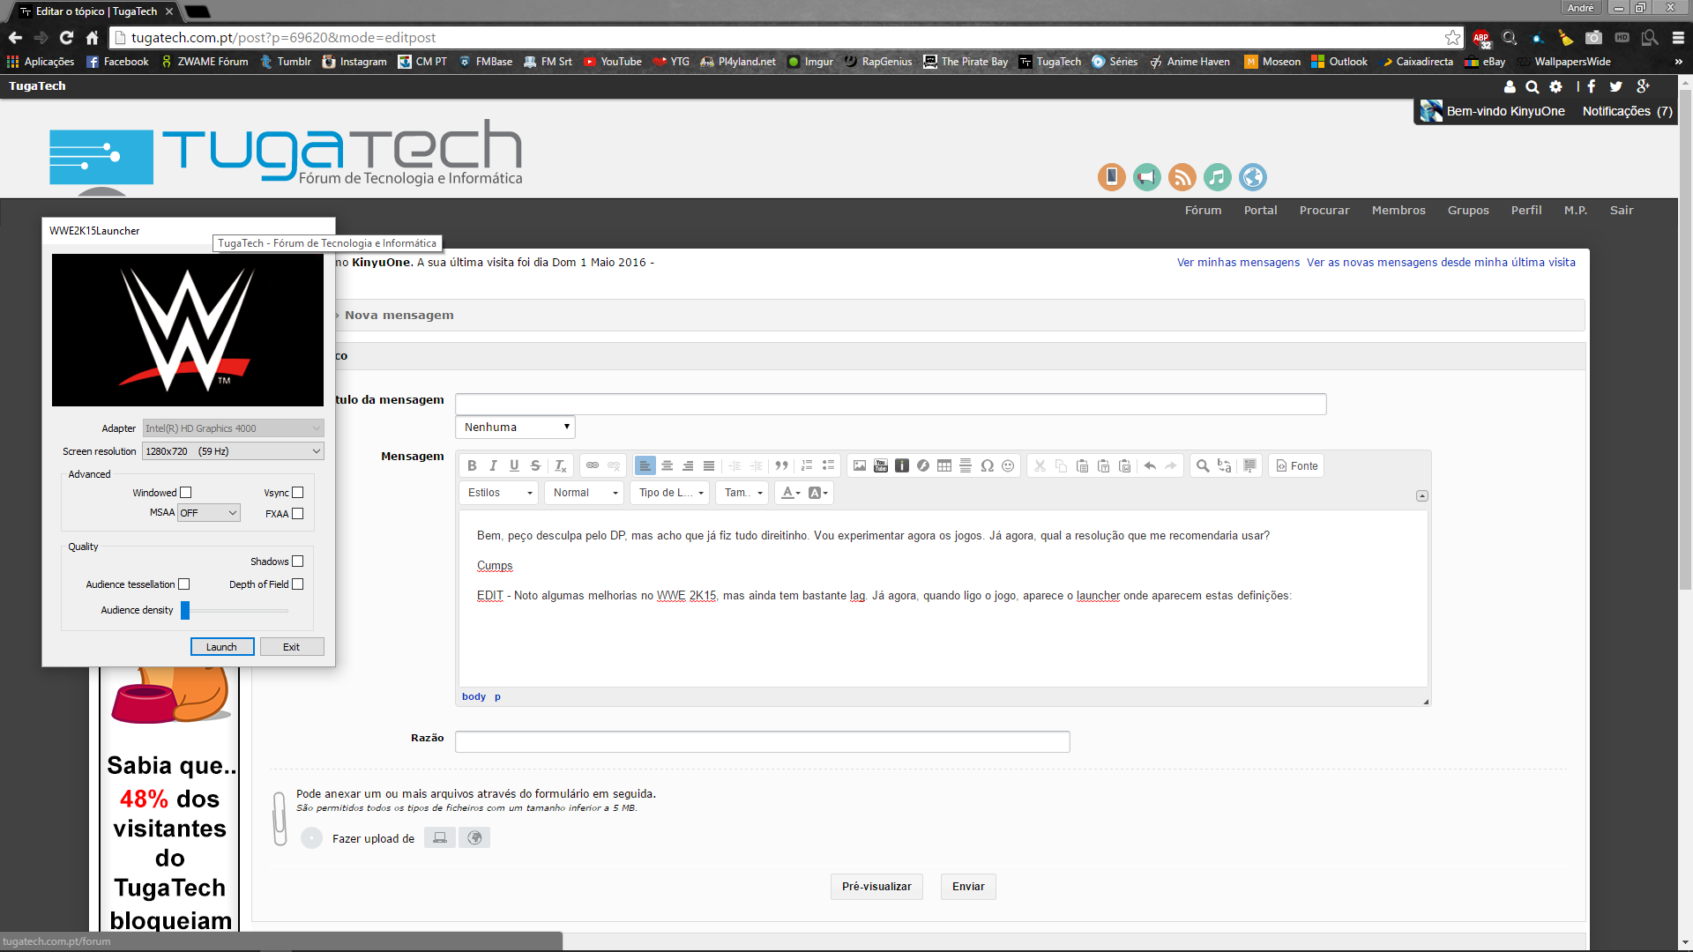
Task: Open the Membros menu item
Action: pyautogui.click(x=1398, y=210)
